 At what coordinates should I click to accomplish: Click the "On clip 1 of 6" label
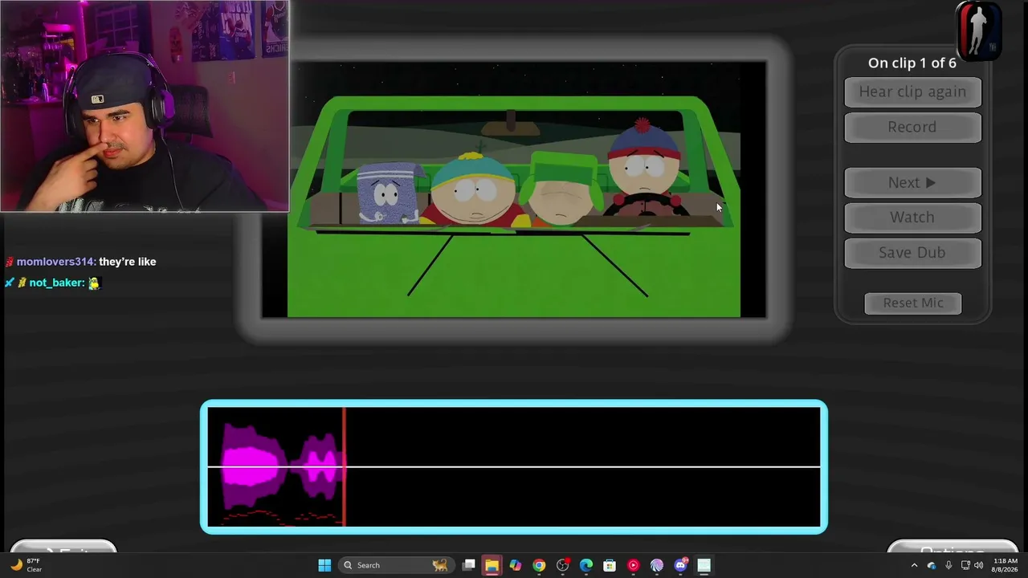click(912, 63)
